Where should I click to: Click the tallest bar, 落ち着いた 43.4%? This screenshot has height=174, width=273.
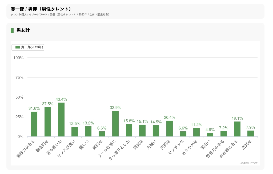click(61, 119)
